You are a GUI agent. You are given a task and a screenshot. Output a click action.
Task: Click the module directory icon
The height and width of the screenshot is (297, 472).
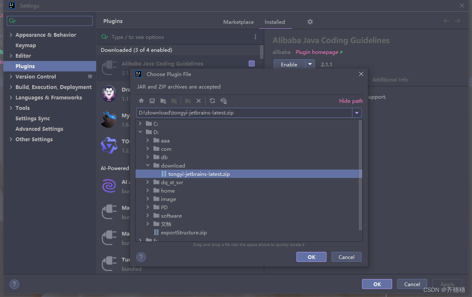[x=174, y=101]
